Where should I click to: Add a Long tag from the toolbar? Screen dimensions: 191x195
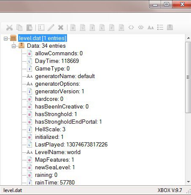[x=102, y=27]
